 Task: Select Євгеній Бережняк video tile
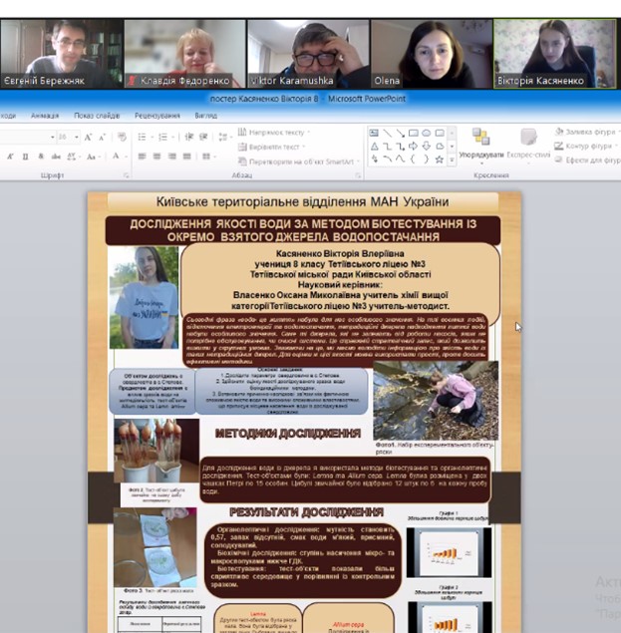62,54
